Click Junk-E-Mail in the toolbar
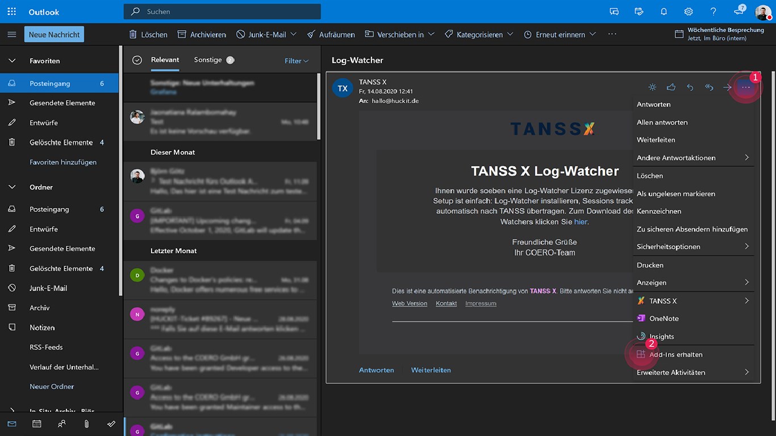776x436 pixels. point(261,35)
